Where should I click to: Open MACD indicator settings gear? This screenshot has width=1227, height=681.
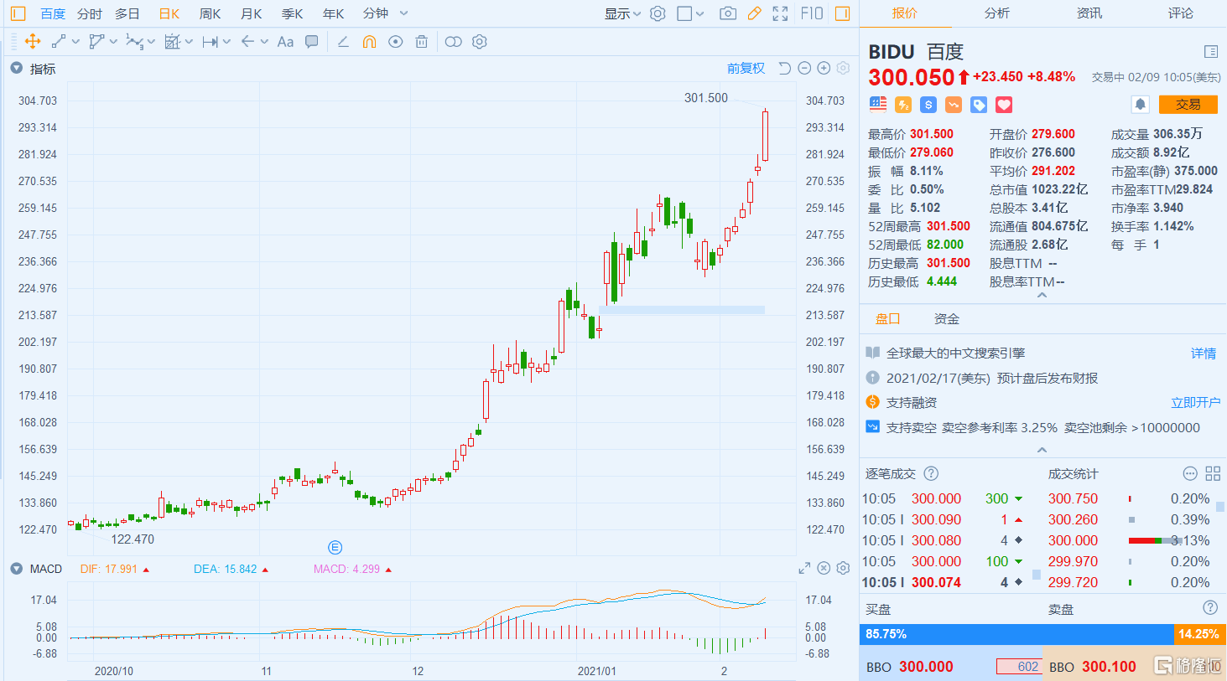click(843, 568)
